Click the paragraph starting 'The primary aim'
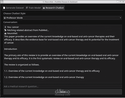125x98 pixels. 61,57
